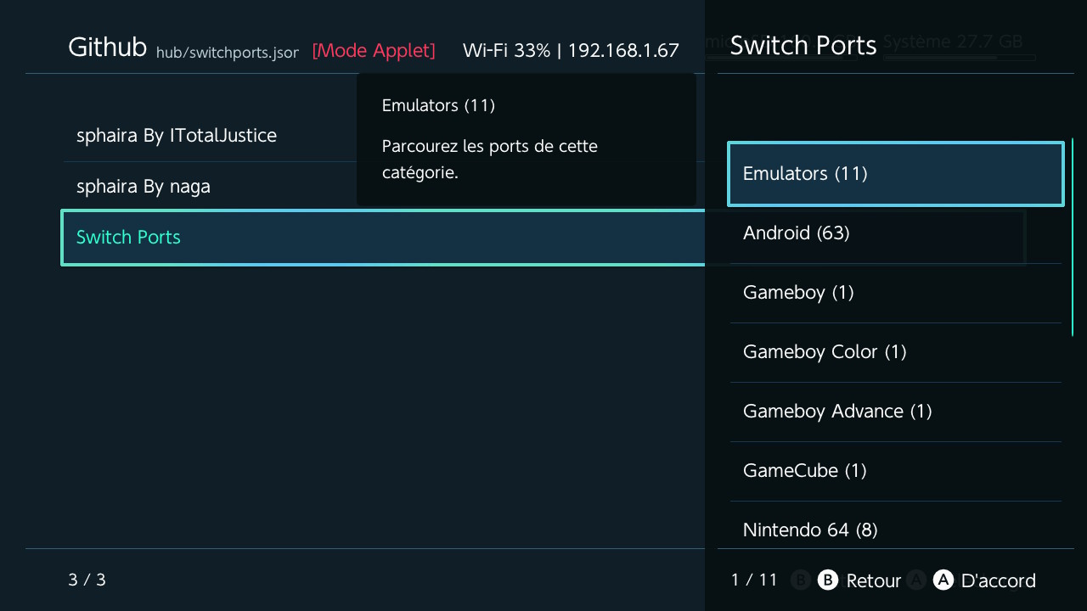This screenshot has width=1087, height=611.
Task: Click the Switch Ports sidebar title
Action: [x=803, y=46]
